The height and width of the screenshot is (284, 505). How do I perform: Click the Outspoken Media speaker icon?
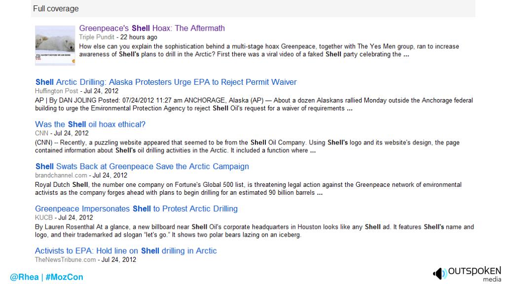coord(439,273)
